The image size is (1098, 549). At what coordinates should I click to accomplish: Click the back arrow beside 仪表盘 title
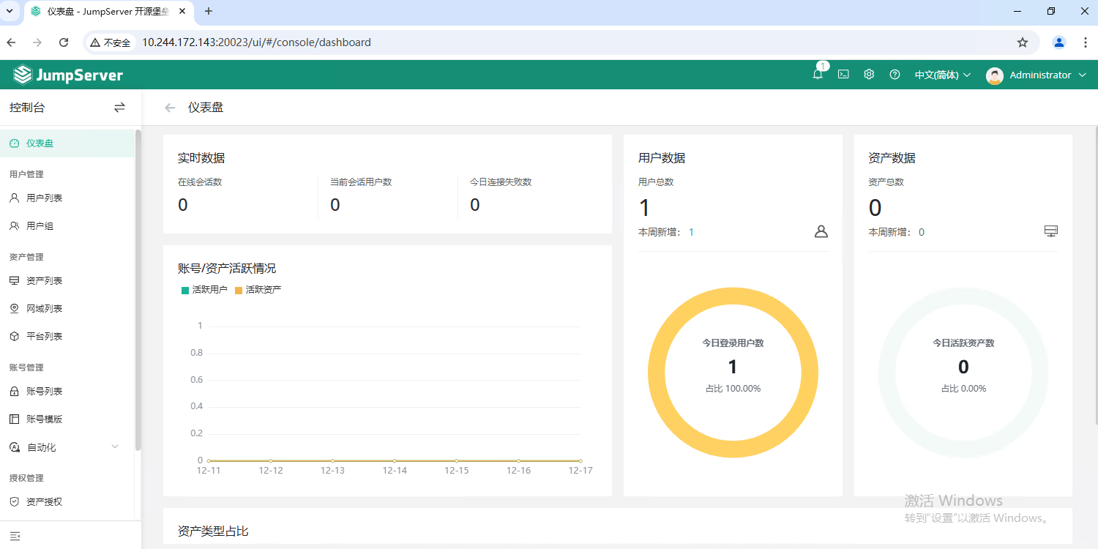point(170,108)
